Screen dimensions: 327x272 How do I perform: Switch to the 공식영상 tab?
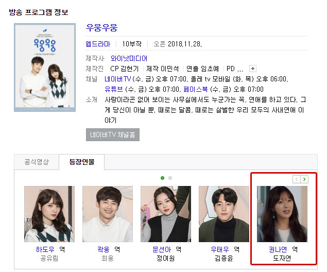(37, 162)
